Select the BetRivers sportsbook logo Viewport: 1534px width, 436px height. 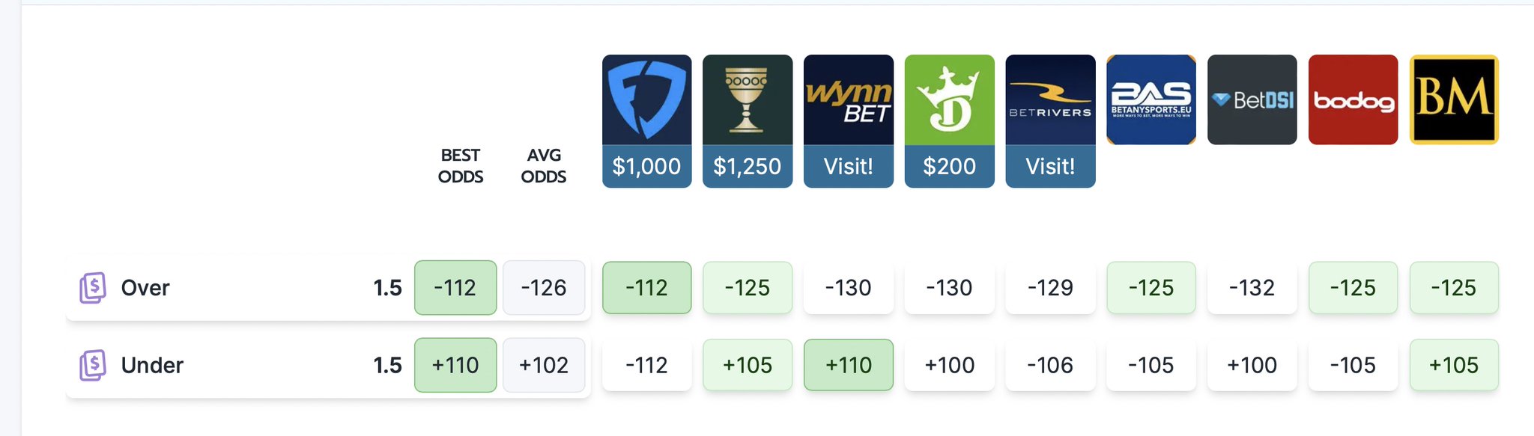coord(1050,99)
